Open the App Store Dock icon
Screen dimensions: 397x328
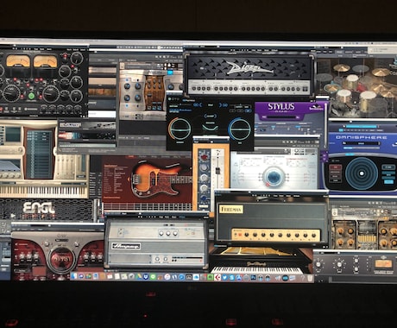point(238,278)
